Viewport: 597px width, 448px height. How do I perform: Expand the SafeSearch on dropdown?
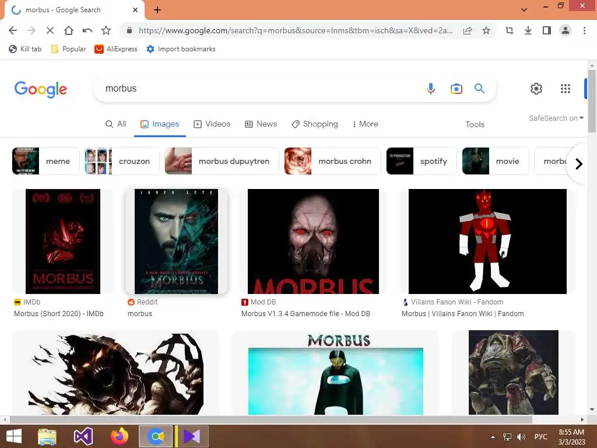[x=556, y=118]
